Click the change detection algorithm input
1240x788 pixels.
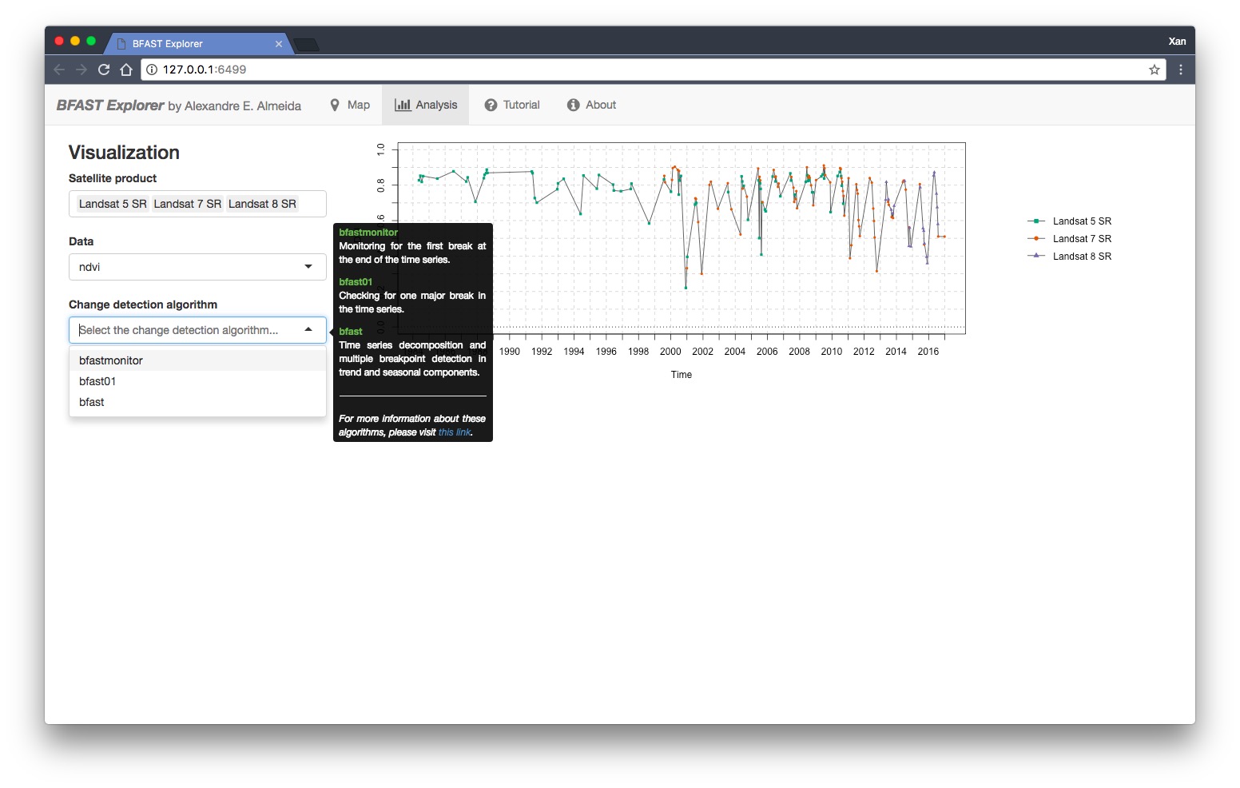[197, 330]
